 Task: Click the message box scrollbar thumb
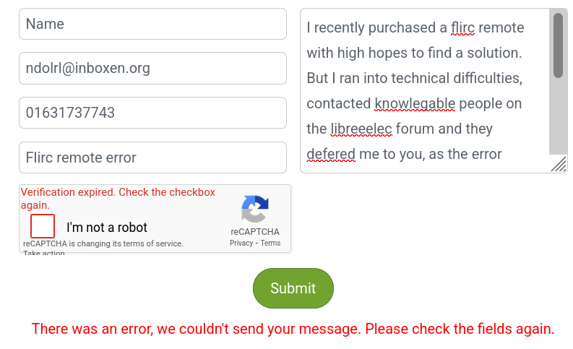pyautogui.click(x=558, y=45)
